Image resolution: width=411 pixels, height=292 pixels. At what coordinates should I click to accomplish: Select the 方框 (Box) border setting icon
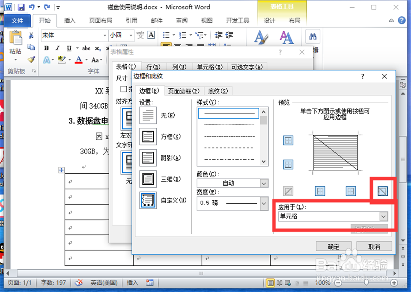click(x=147, y=137)
